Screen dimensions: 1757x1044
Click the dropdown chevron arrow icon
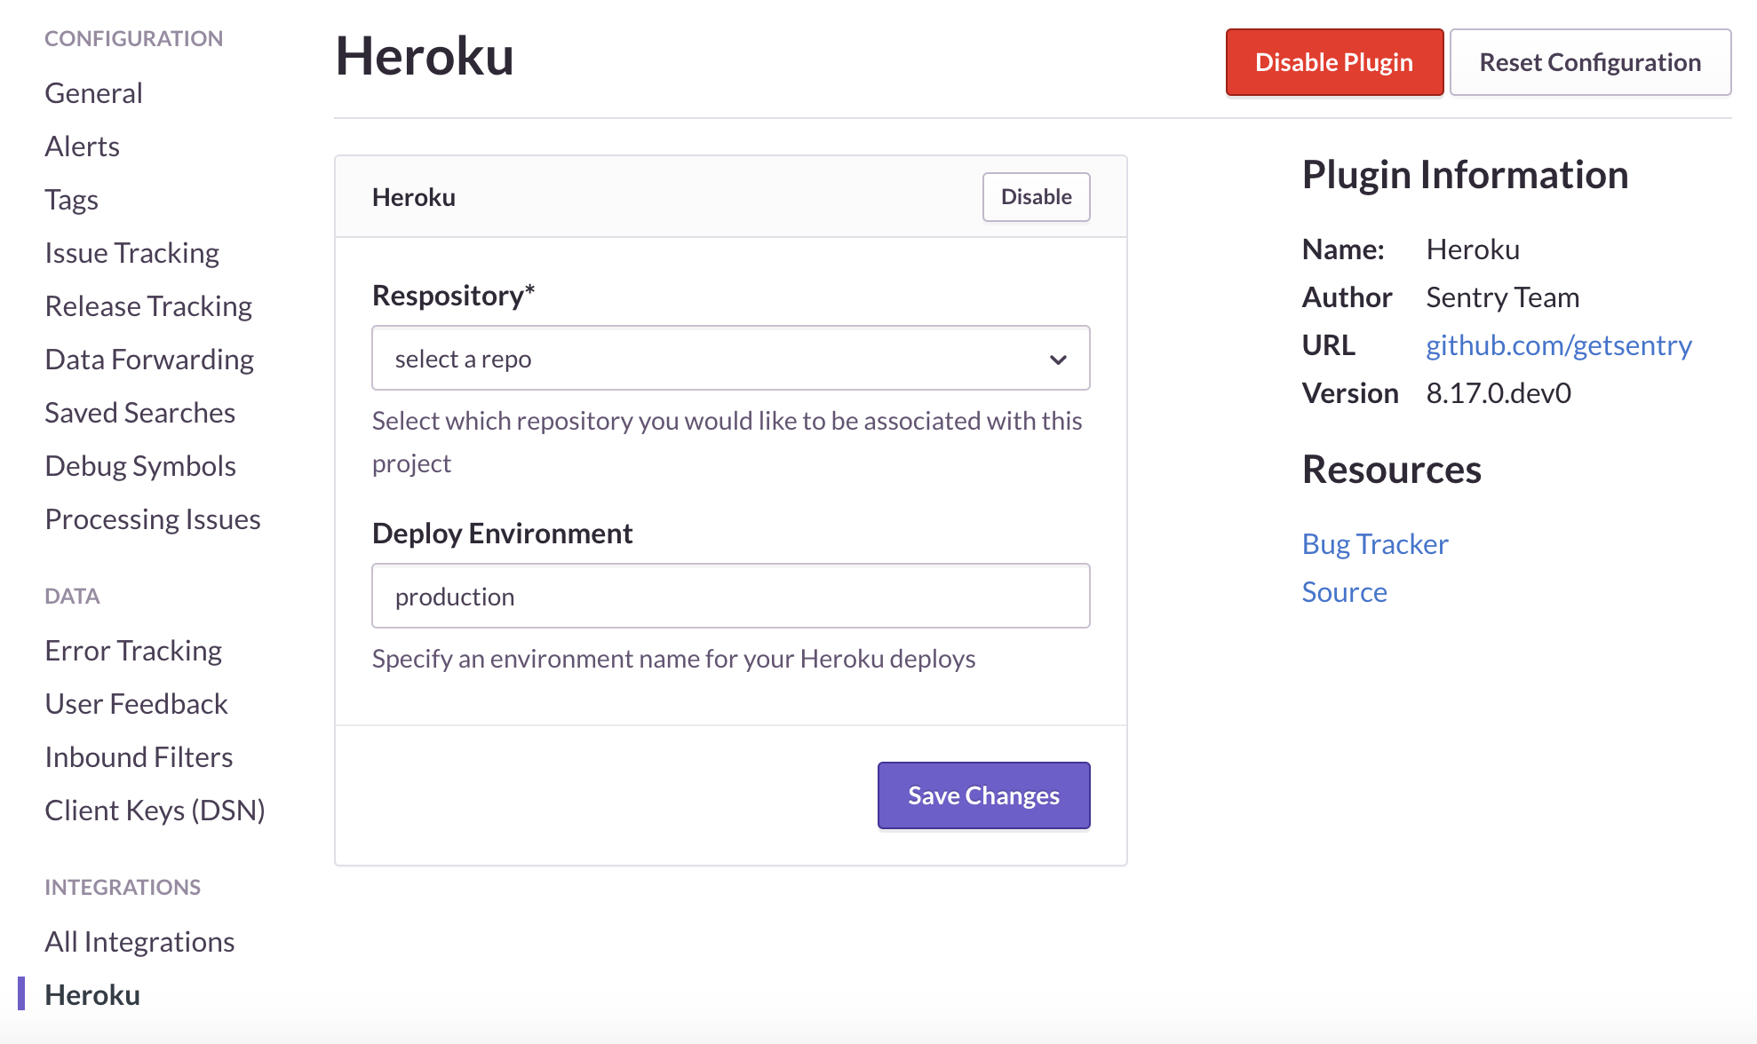pos(1057,360)
